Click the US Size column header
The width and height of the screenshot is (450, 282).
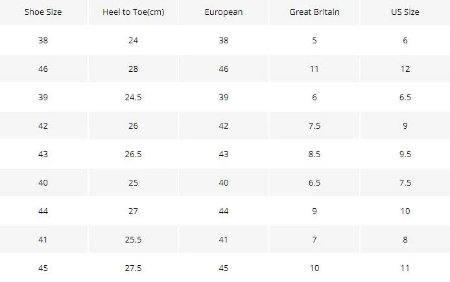[405, 12]
